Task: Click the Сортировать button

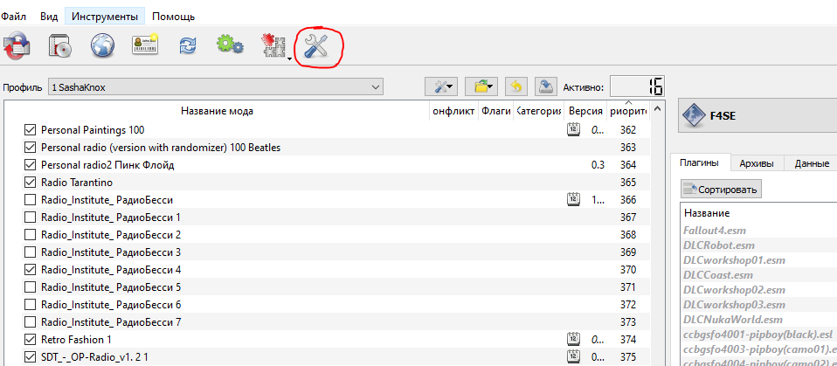Action: coord(722,189)
